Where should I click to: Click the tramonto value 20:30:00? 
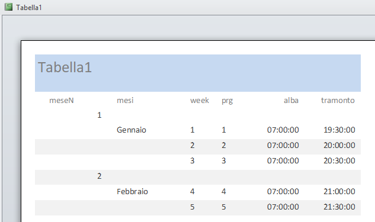339,160
